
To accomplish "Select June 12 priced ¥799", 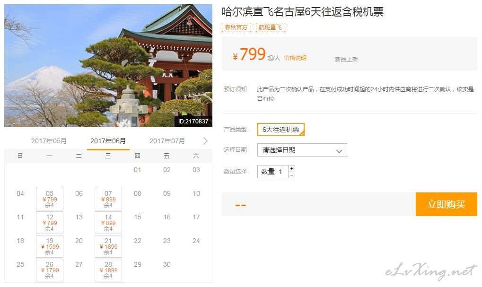I will (50, 223).
